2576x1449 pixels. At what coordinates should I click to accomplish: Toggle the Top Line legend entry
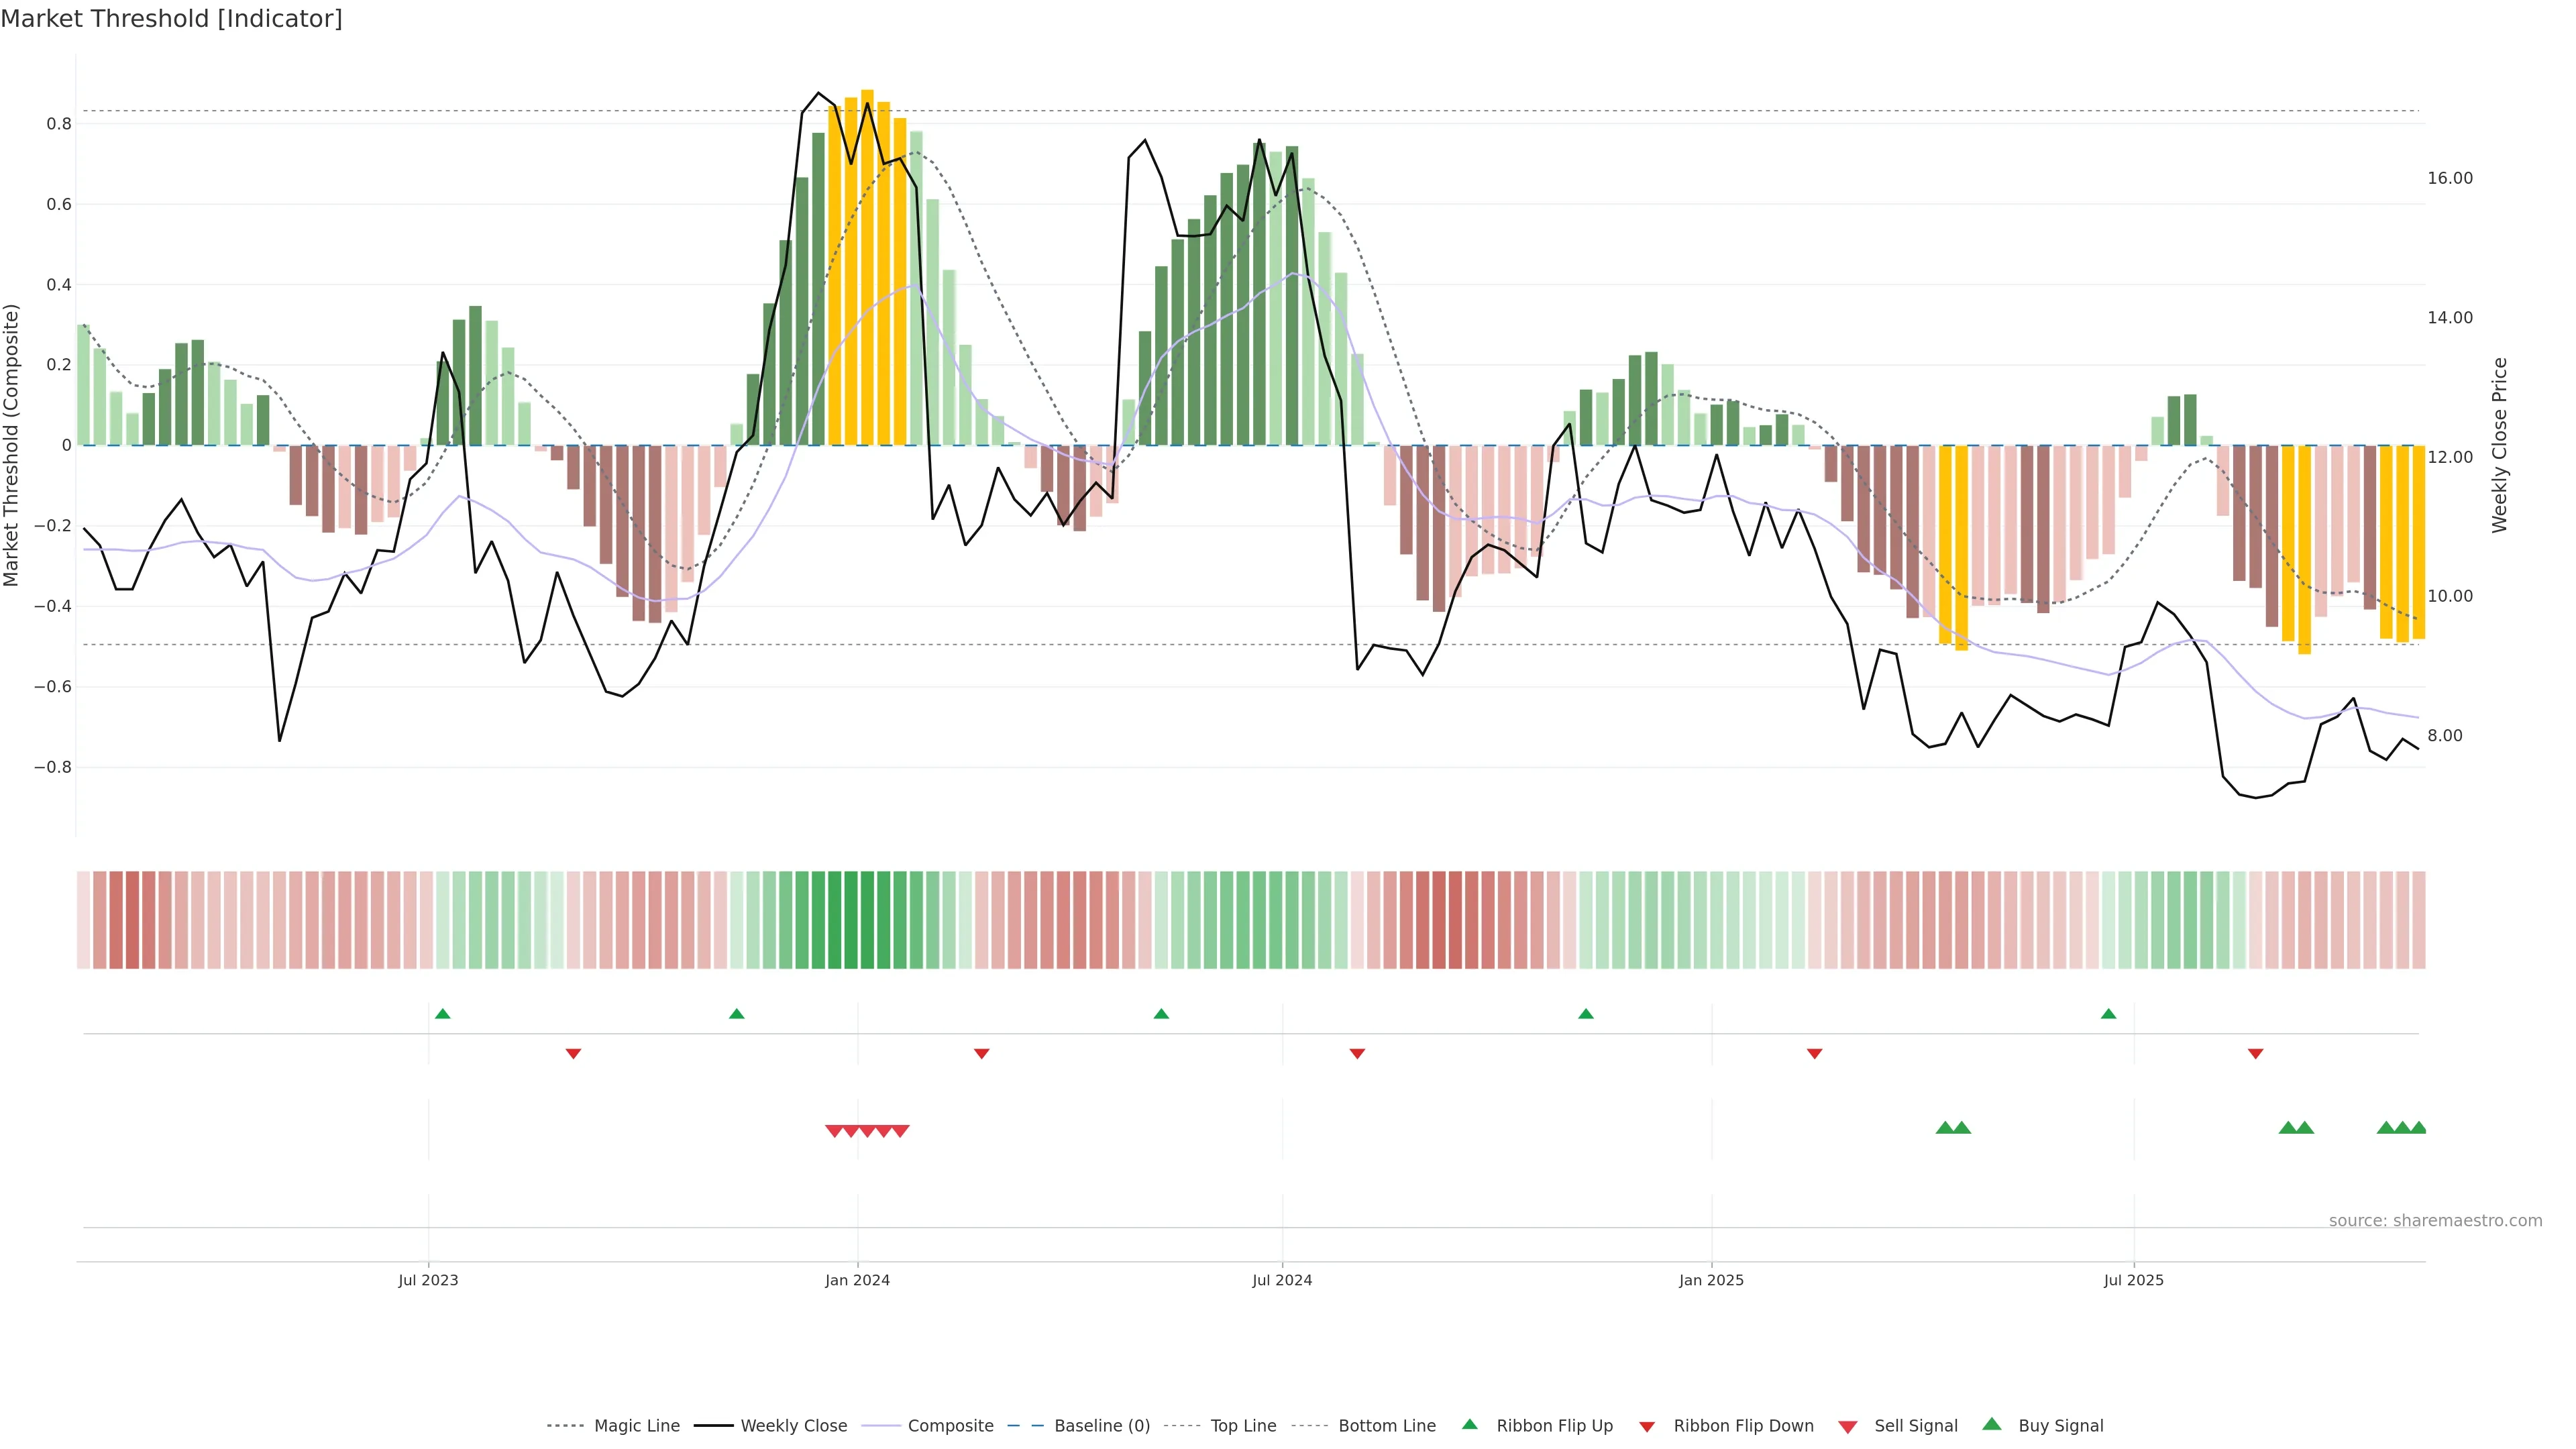(1243, 1426)
